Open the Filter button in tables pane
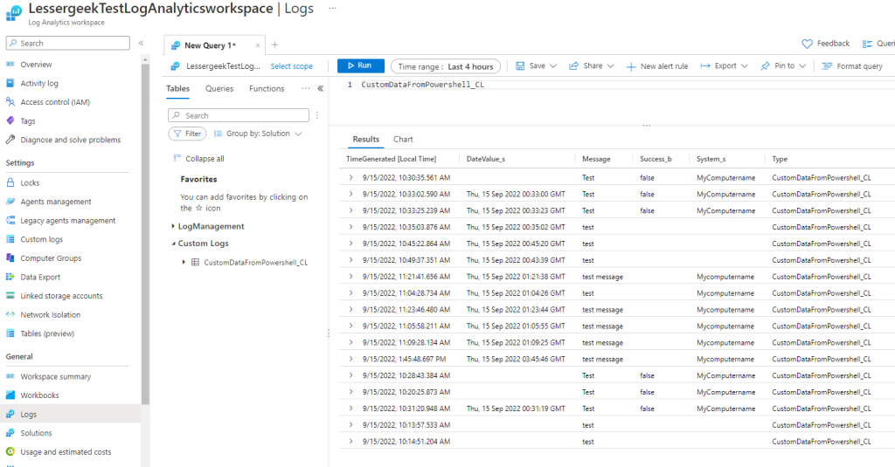 (x=187, y=134)
